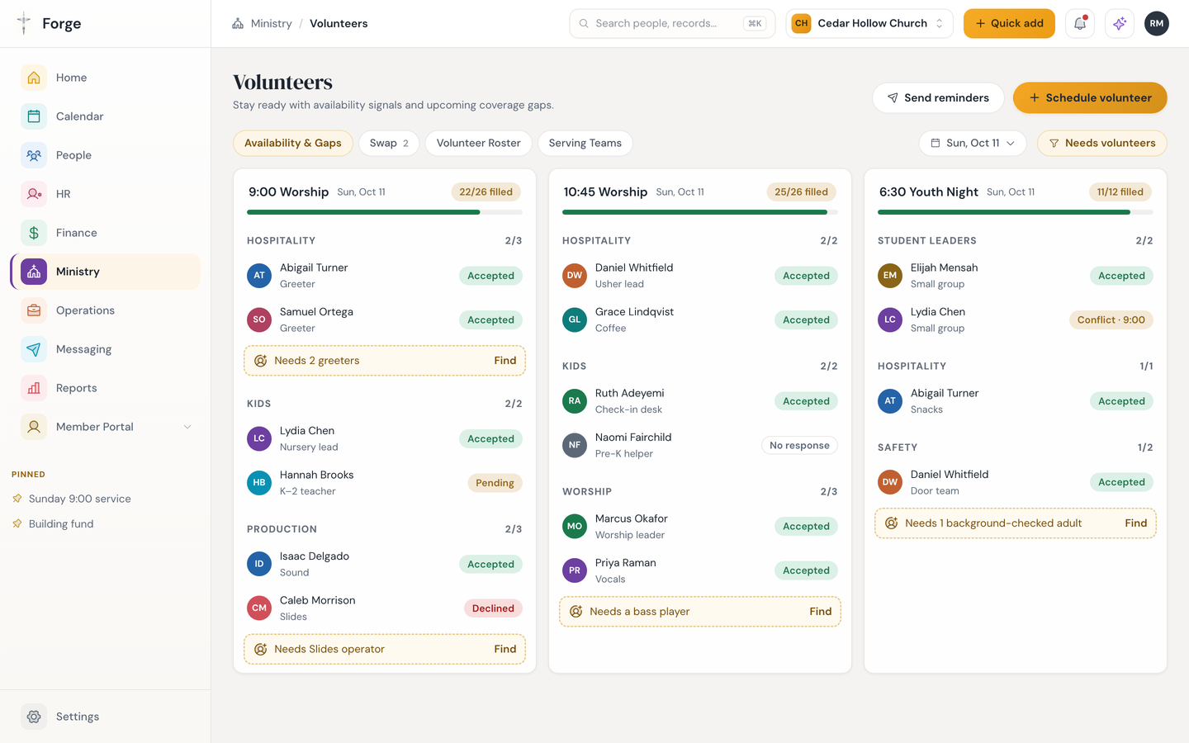
Task: Click Find for background-checked adult
Action: pyautogui.click(x=1136, y=523)
